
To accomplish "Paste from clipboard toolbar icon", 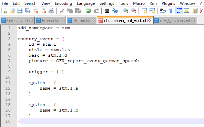I will coord(78,11).
